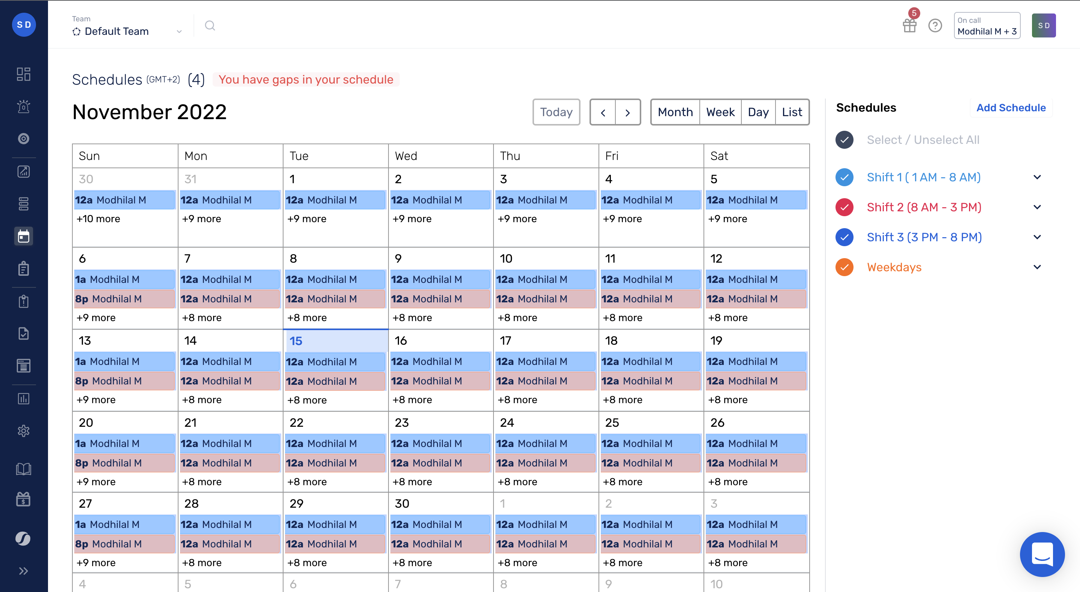Switch to Week view
Viewport: 1080px width, 592px height.
coord(720,112)
